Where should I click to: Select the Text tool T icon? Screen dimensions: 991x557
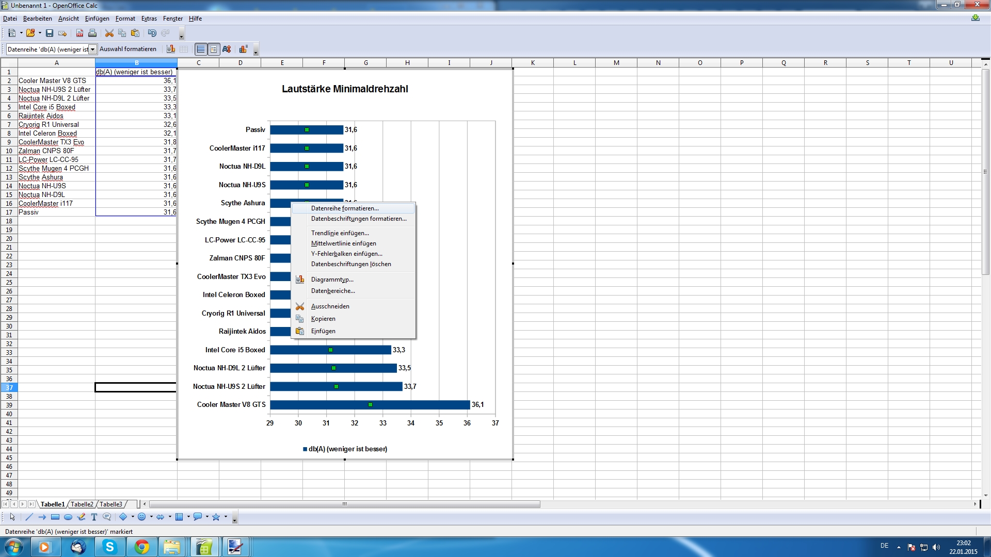pos(94,517)
